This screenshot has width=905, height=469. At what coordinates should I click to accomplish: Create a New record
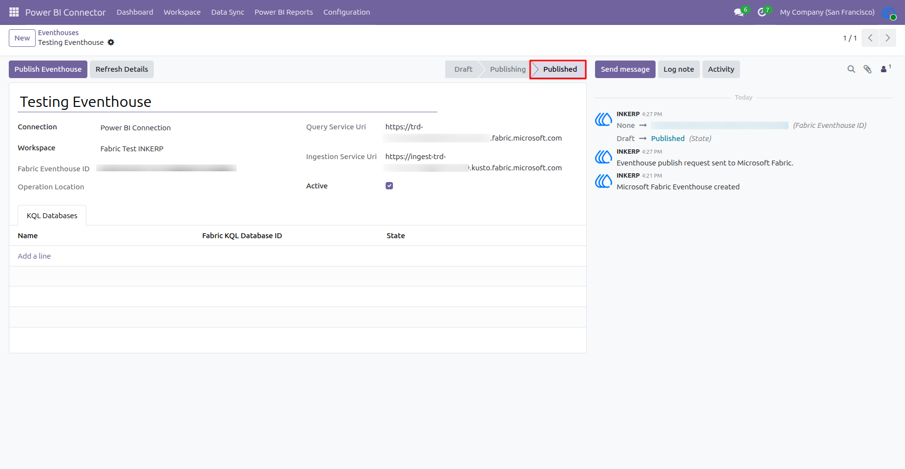pos(22,38)
